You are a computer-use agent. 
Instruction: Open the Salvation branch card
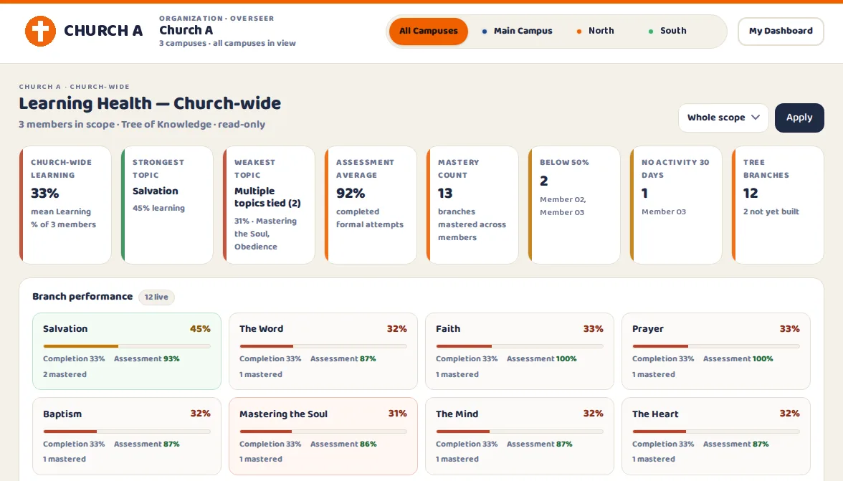127,351
